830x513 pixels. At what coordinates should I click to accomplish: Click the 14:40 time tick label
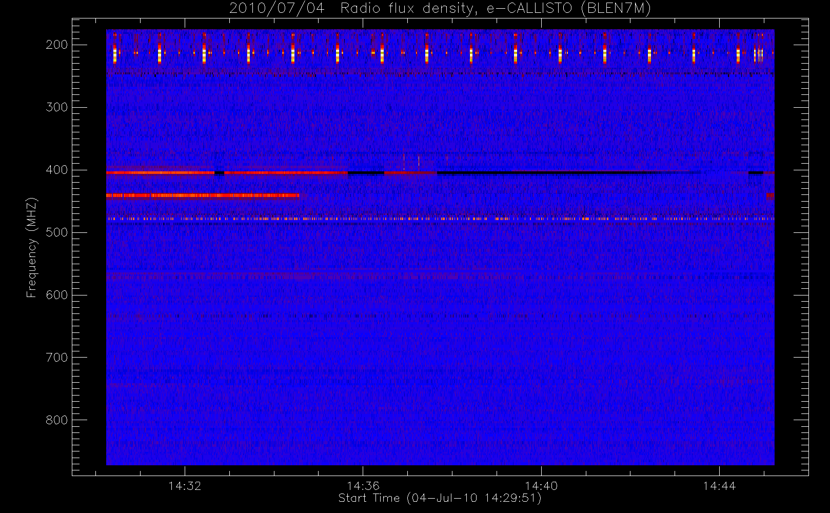pyautogui.click(x=541, y=486)
